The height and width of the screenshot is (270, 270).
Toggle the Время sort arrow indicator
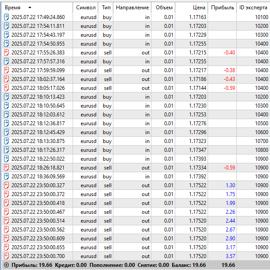[x=30, y=8]
